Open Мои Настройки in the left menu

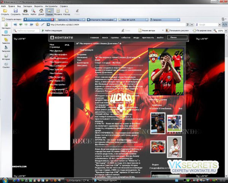(x=57, y=85)
